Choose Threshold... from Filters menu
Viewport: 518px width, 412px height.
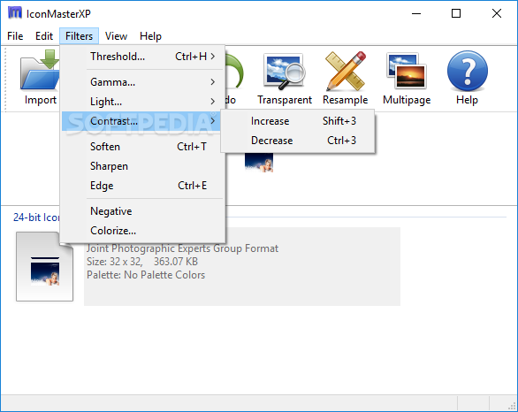point(142,57)
